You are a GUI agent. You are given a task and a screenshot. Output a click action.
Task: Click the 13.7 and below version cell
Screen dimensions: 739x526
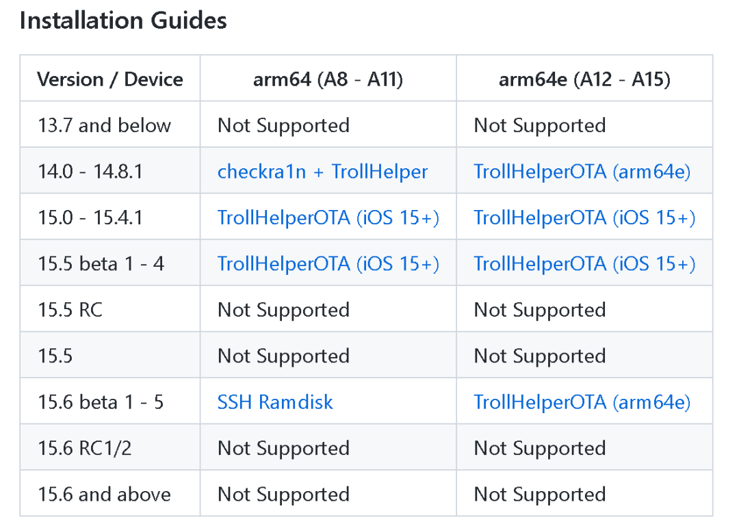coord(104,125)
